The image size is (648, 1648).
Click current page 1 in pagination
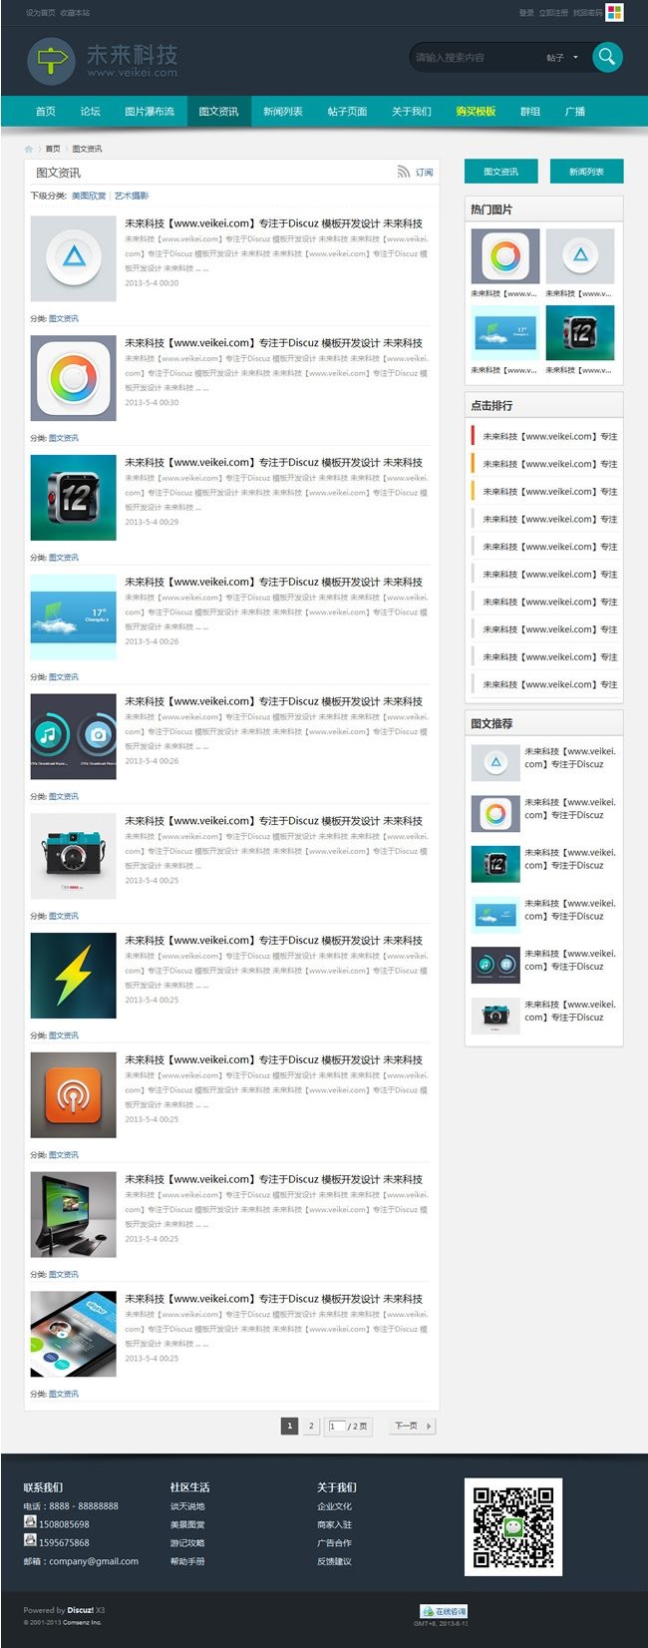(289, 1426)
